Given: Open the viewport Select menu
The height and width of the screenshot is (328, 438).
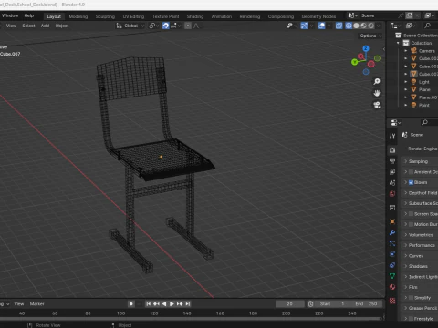Looking at the screenshot, I should (28, 26).
